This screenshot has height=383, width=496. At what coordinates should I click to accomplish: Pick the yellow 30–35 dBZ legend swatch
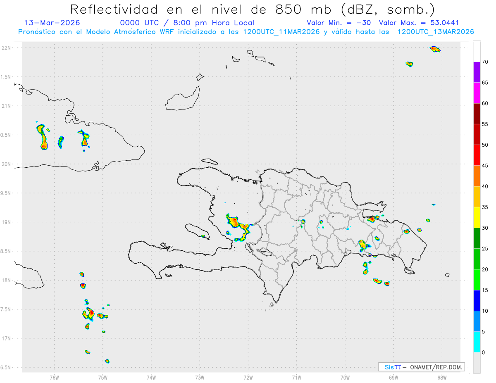pos(477,217)
